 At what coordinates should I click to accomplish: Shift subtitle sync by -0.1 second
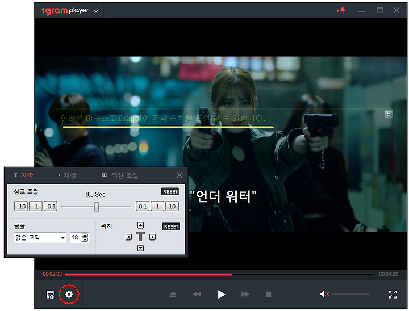[51, 207]
